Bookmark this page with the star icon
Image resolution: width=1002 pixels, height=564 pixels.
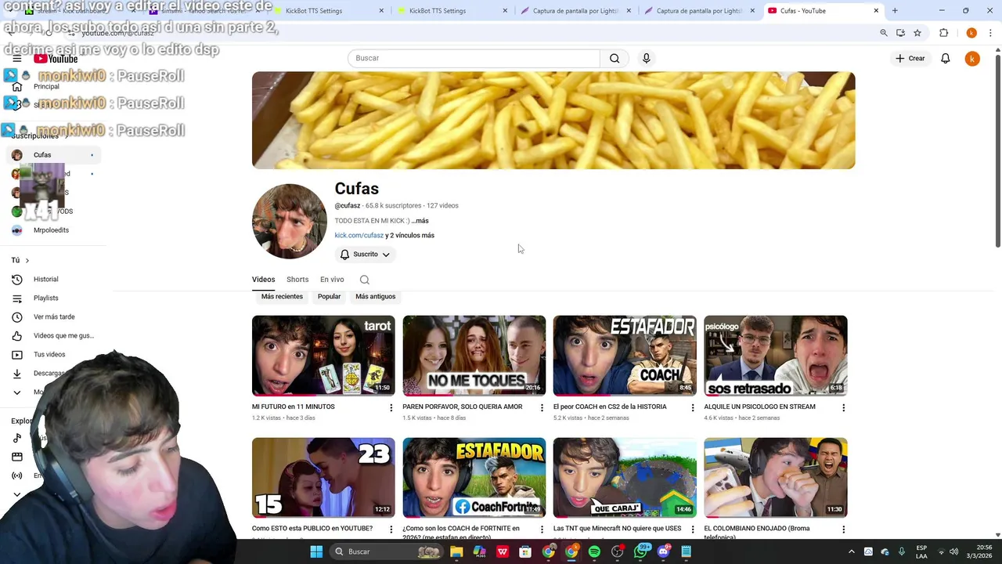[917, 33]
